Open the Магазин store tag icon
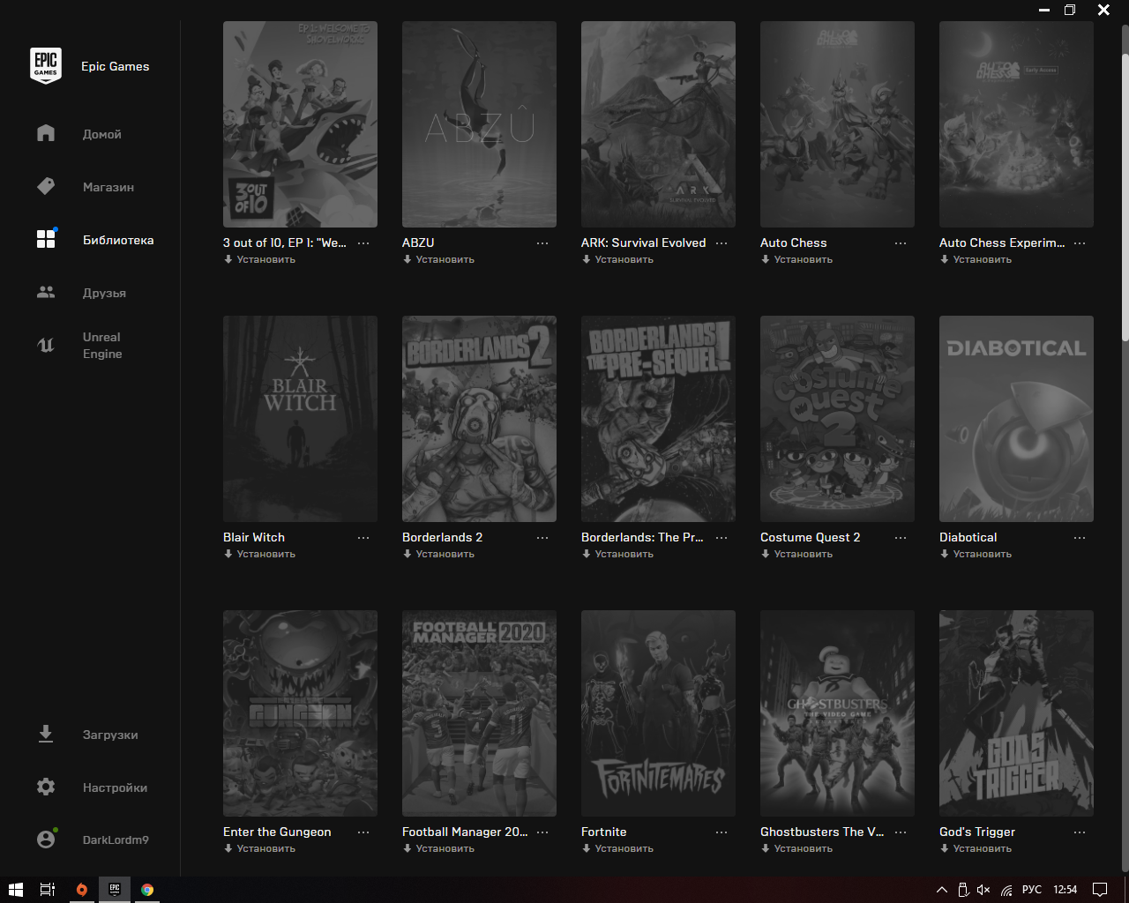1129x903 pixels. pos(46,186)
